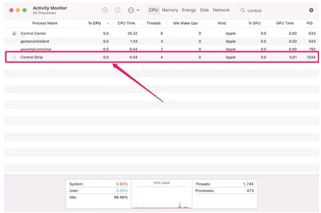Open the ellipsis more-actions toolbar menu
Screen dimensions: 321x213
pyautogui.click(x=133, y=10)
